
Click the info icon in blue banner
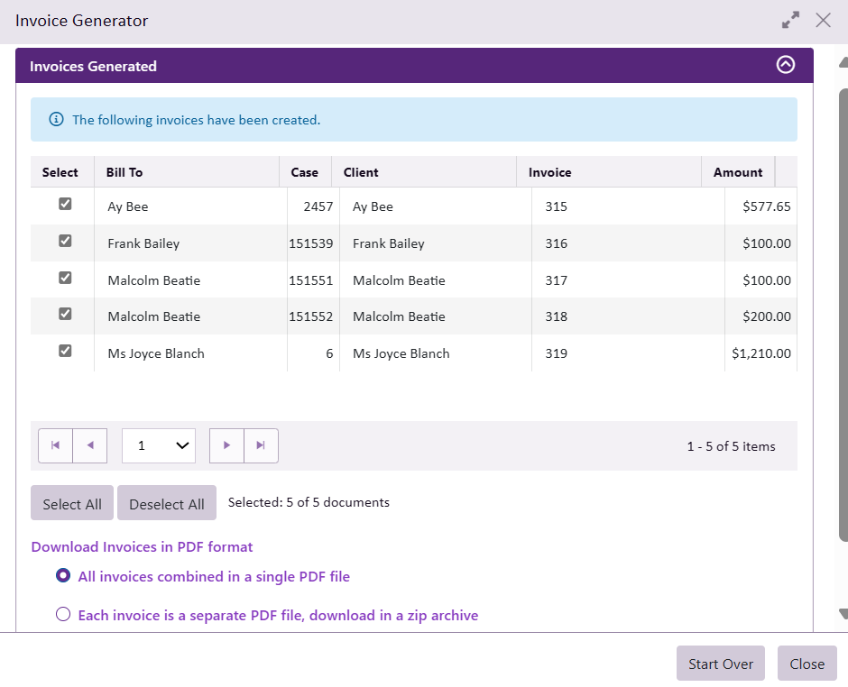56,119
